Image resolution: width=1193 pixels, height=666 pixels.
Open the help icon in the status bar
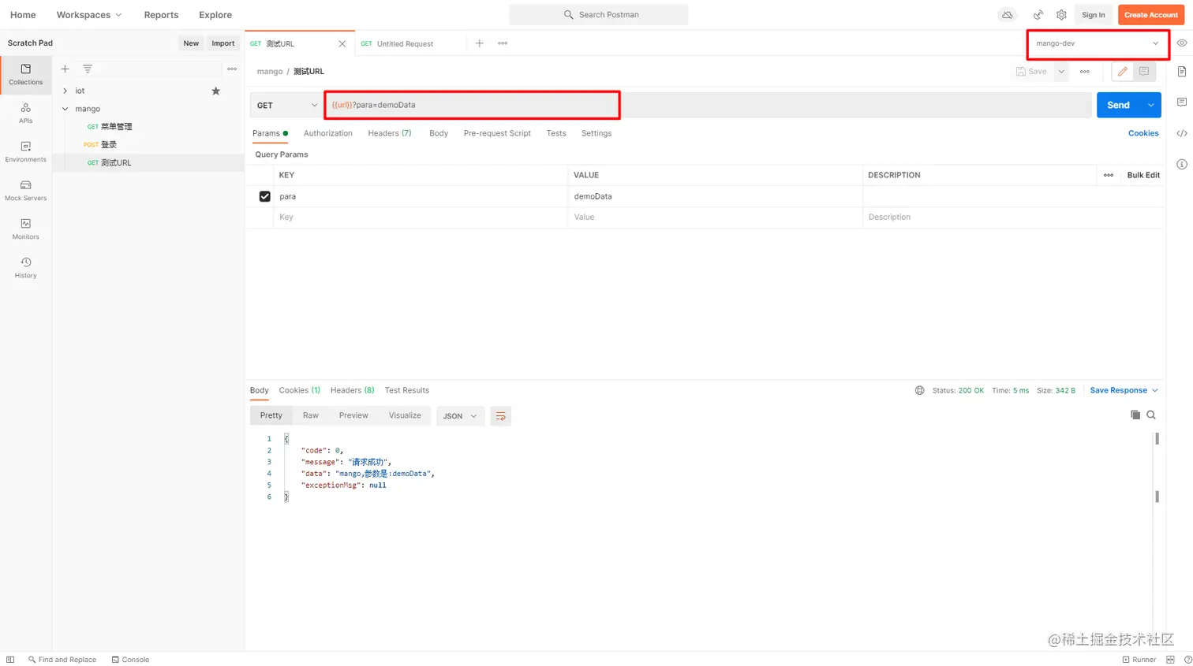[x=1187, y=660]
